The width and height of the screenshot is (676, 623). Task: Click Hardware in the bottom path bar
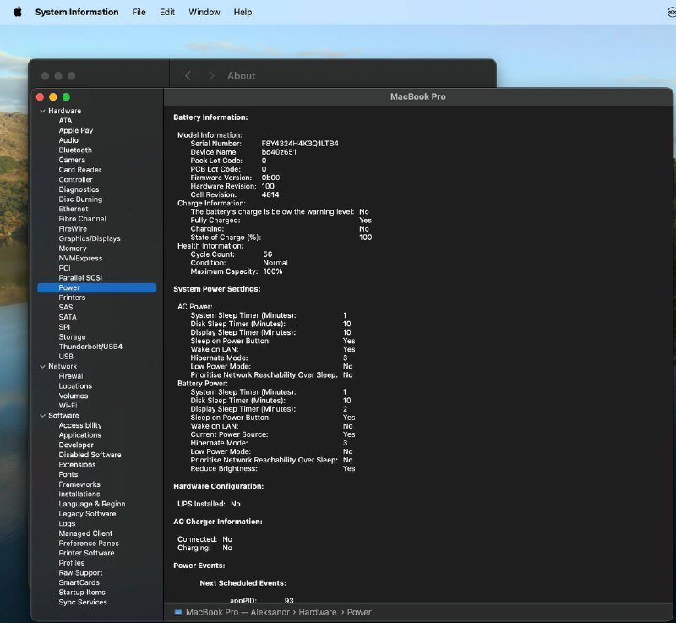pyautogui.click(x=316, y=612)
